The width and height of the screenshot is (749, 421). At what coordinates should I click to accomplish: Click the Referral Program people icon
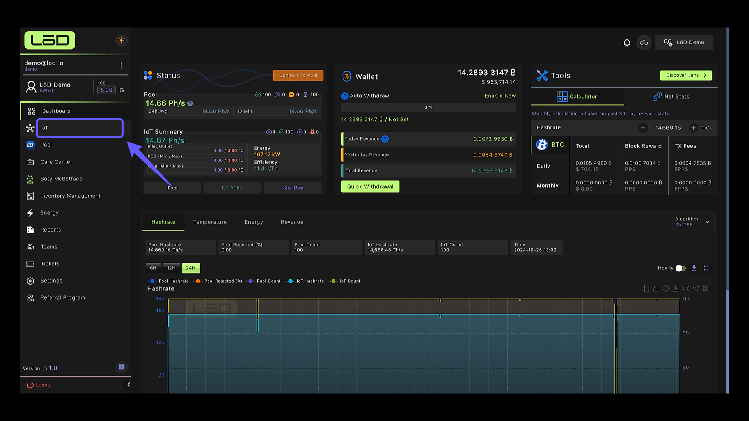30,298
